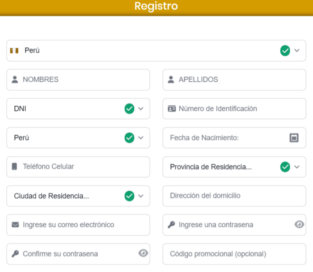Click the Peru flag icon in country selector
313x272 pixels.
[x=14, y=50]
